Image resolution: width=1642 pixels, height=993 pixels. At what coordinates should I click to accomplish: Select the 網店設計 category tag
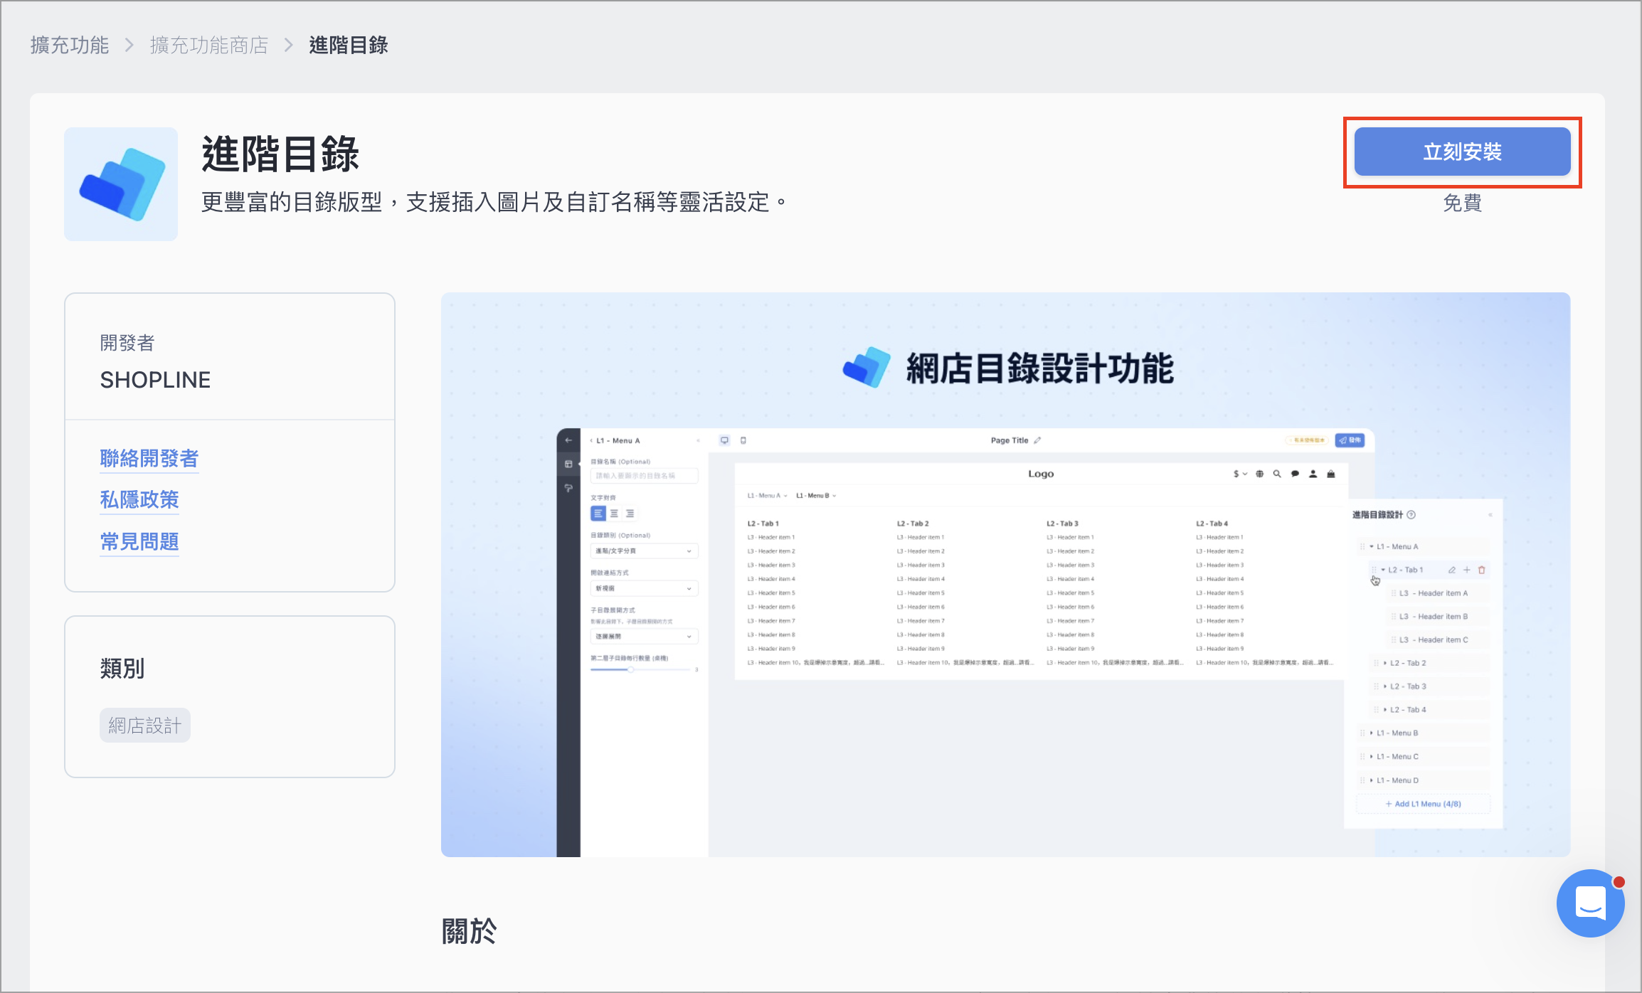(x=145, y=726)
